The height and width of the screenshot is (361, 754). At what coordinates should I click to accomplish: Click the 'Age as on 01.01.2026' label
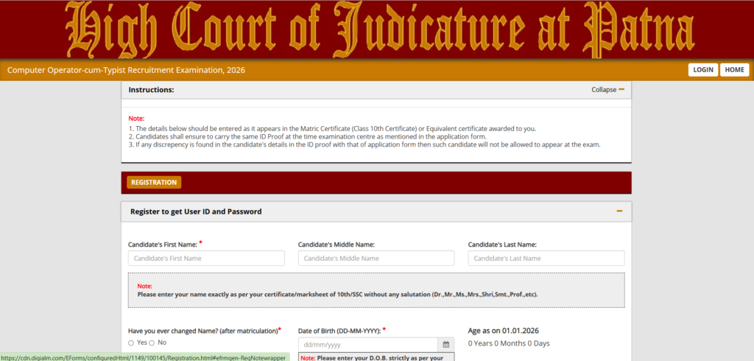503,331
